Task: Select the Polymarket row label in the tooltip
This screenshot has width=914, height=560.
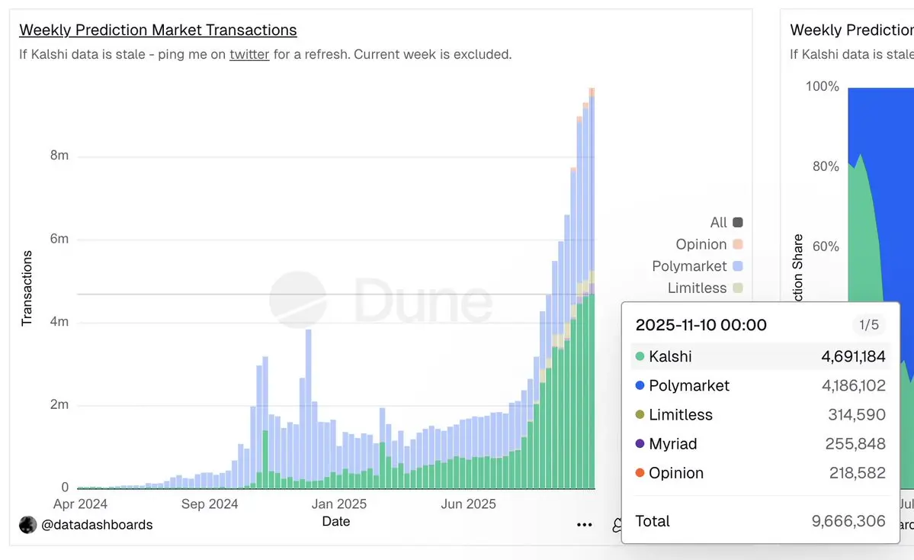Action: point(689,385)
